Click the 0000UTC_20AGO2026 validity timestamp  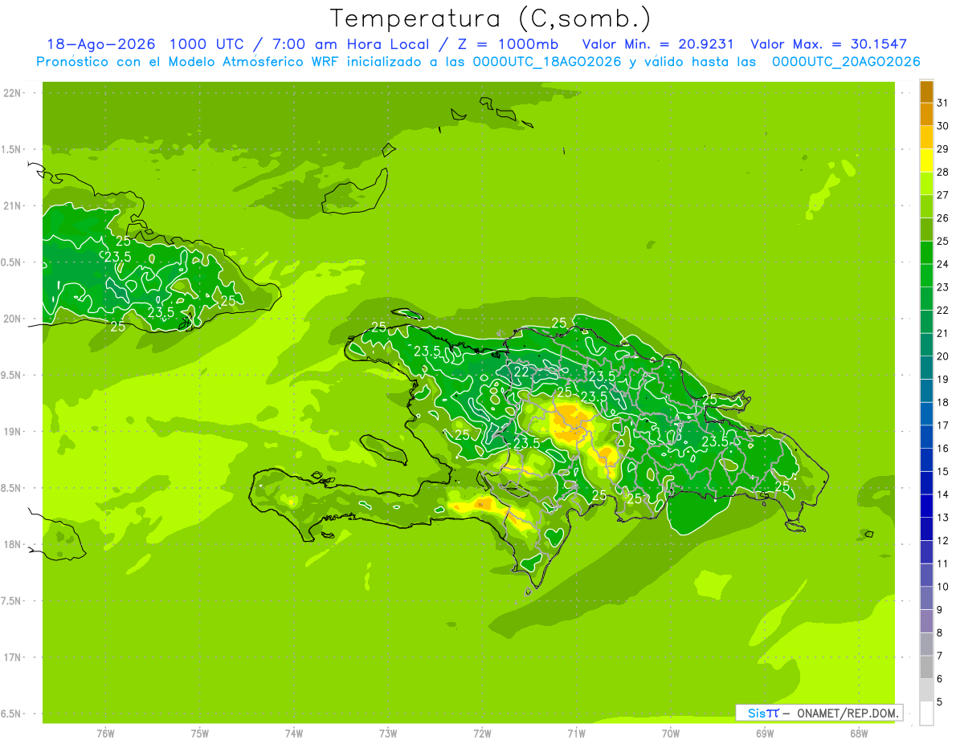pyautogui.click(x=846, y=62)
